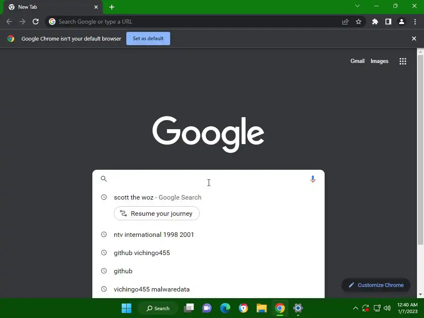Go back using the back arrow
The height and width of the screenshot is (318, 424).
tap(9, 22)
